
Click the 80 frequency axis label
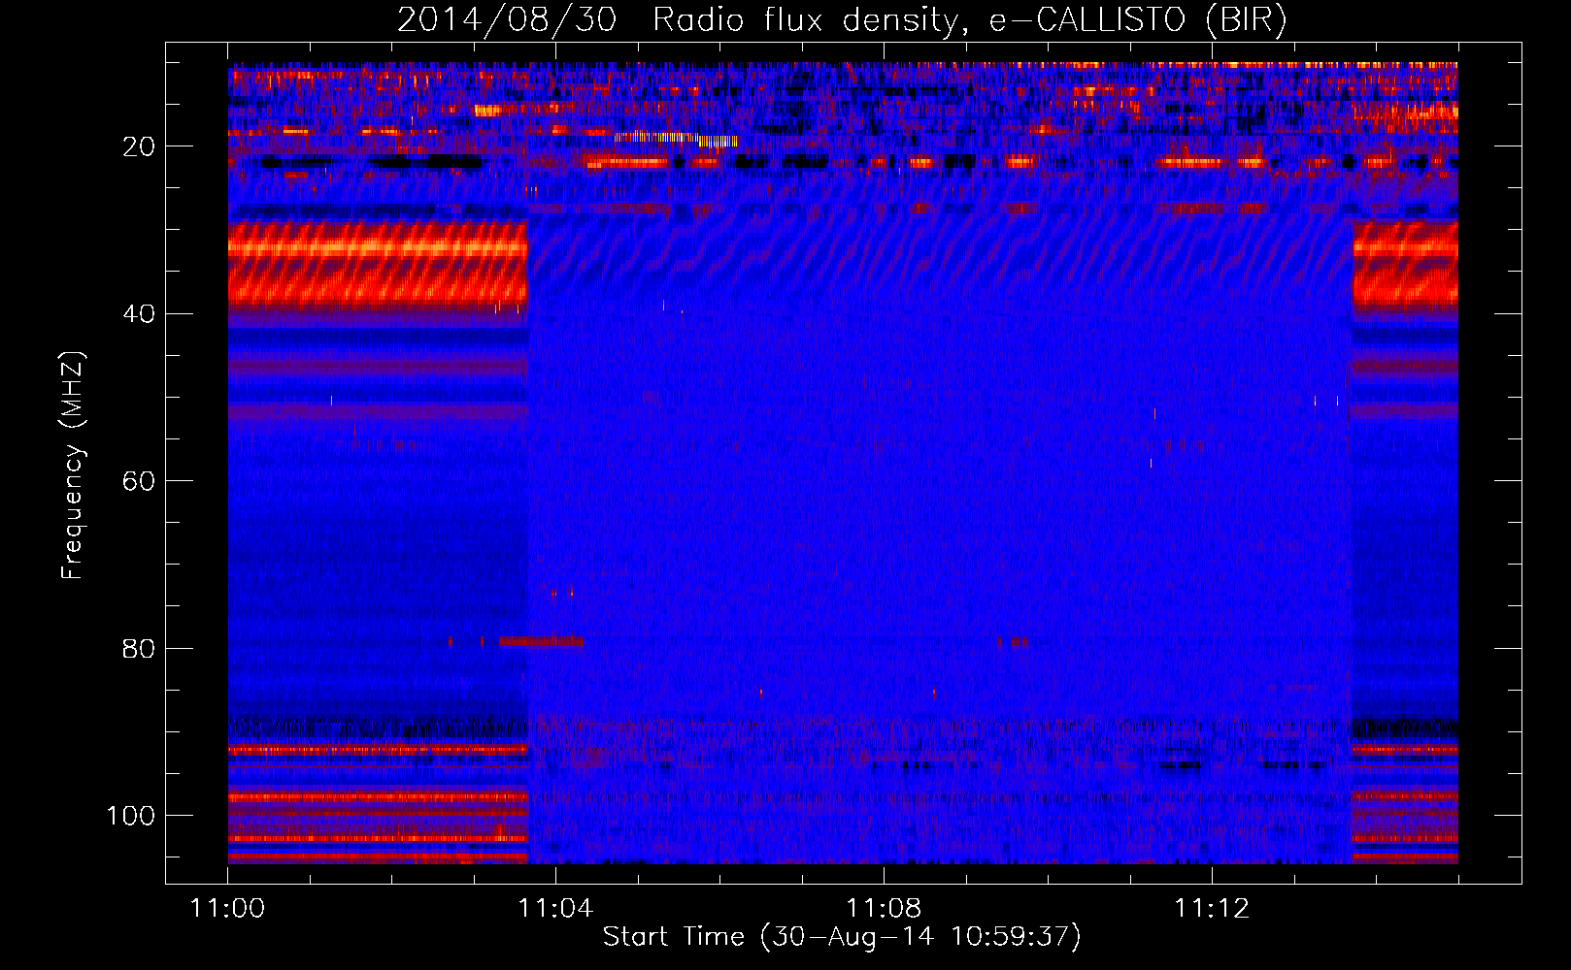[139, 648]
